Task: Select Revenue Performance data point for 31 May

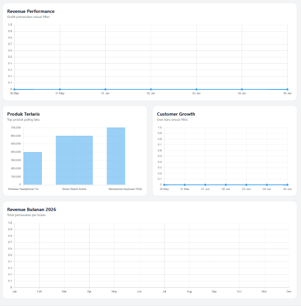Action: [x=60, y=89]
